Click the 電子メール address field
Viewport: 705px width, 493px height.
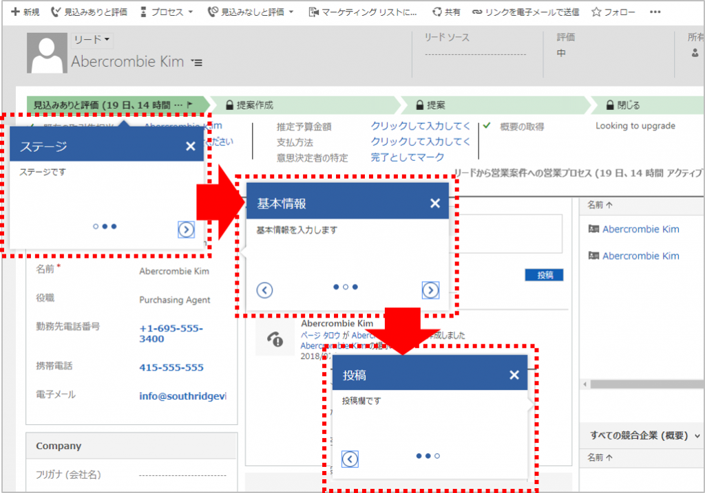[182, 397]
